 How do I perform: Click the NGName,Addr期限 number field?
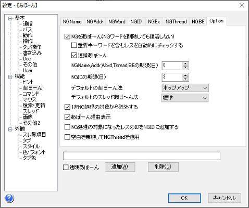[x=172, y=66]
